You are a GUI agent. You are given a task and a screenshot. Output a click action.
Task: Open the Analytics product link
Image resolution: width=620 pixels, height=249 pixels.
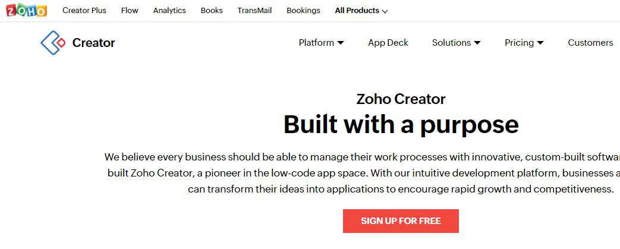click(x=169, y=11)
